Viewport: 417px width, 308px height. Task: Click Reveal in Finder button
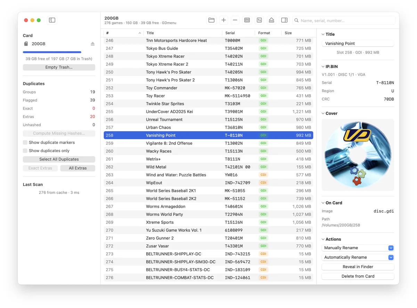click(x=358, y=267)
